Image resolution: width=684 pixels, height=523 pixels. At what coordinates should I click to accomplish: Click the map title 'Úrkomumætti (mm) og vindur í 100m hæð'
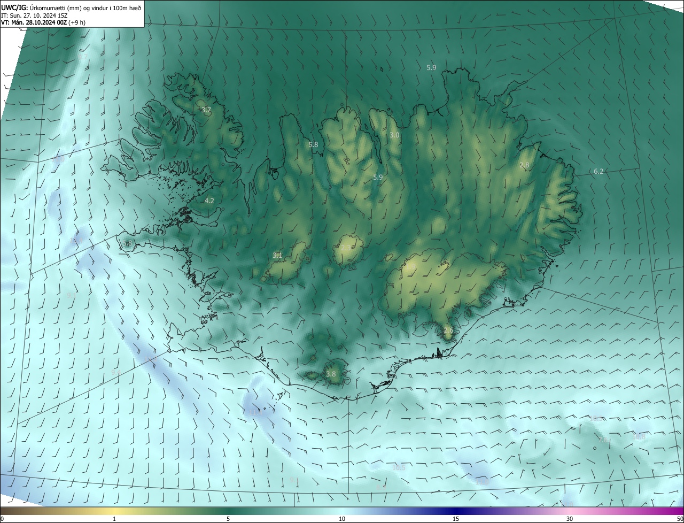pyautogui.click(x=85, y=7)
